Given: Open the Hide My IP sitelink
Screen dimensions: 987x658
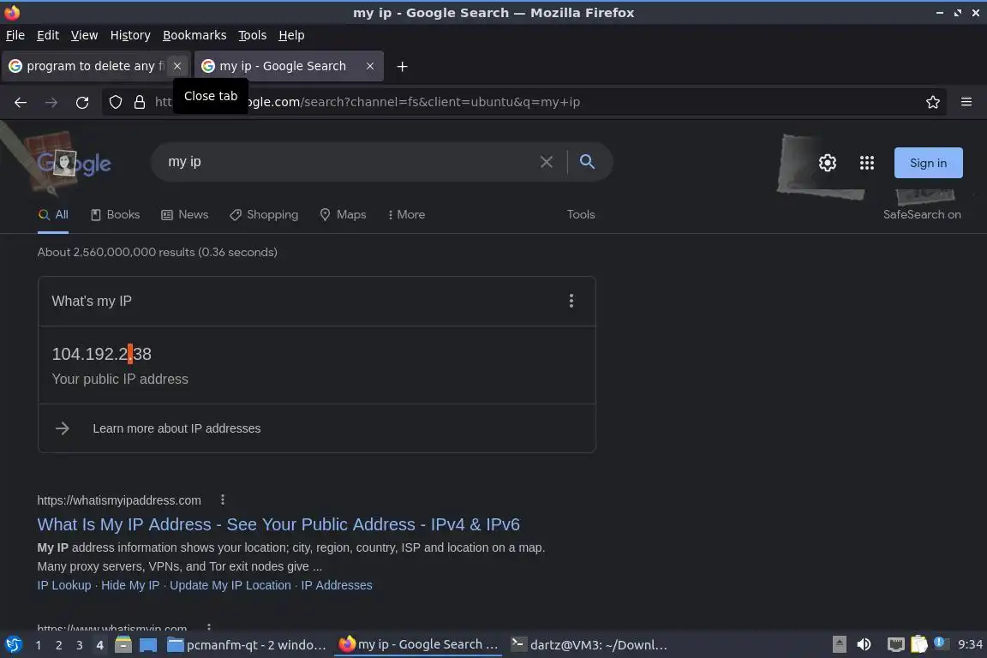Looking at the screenshot, I should coord(130,585).
